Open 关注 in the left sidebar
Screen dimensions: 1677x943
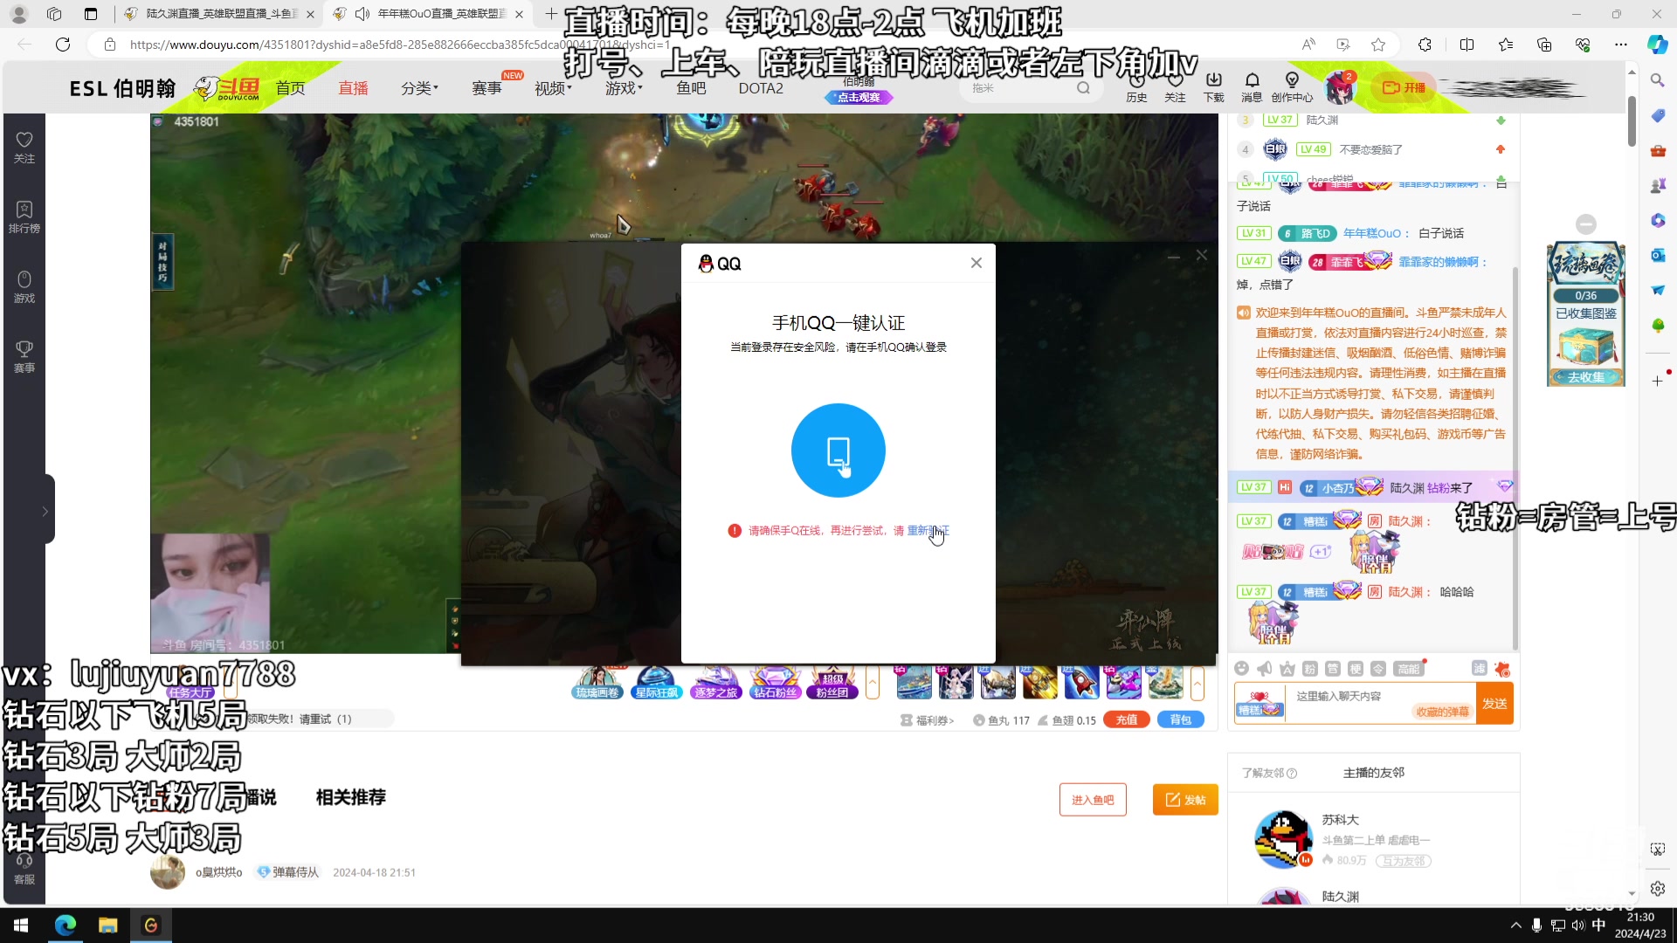pyautogui.click(x=24, y=148)
